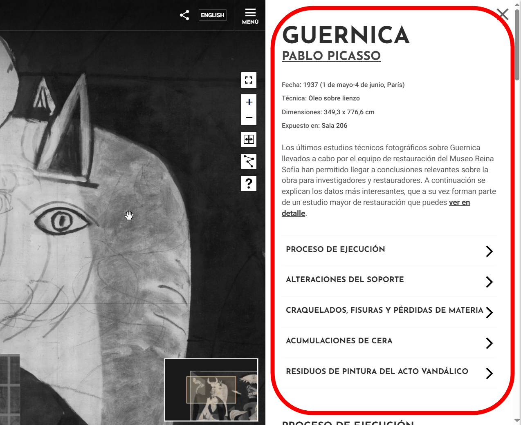This screenshot has width=521, height=425.
Task: Open the guided path nodes tool
Action: 249,161
